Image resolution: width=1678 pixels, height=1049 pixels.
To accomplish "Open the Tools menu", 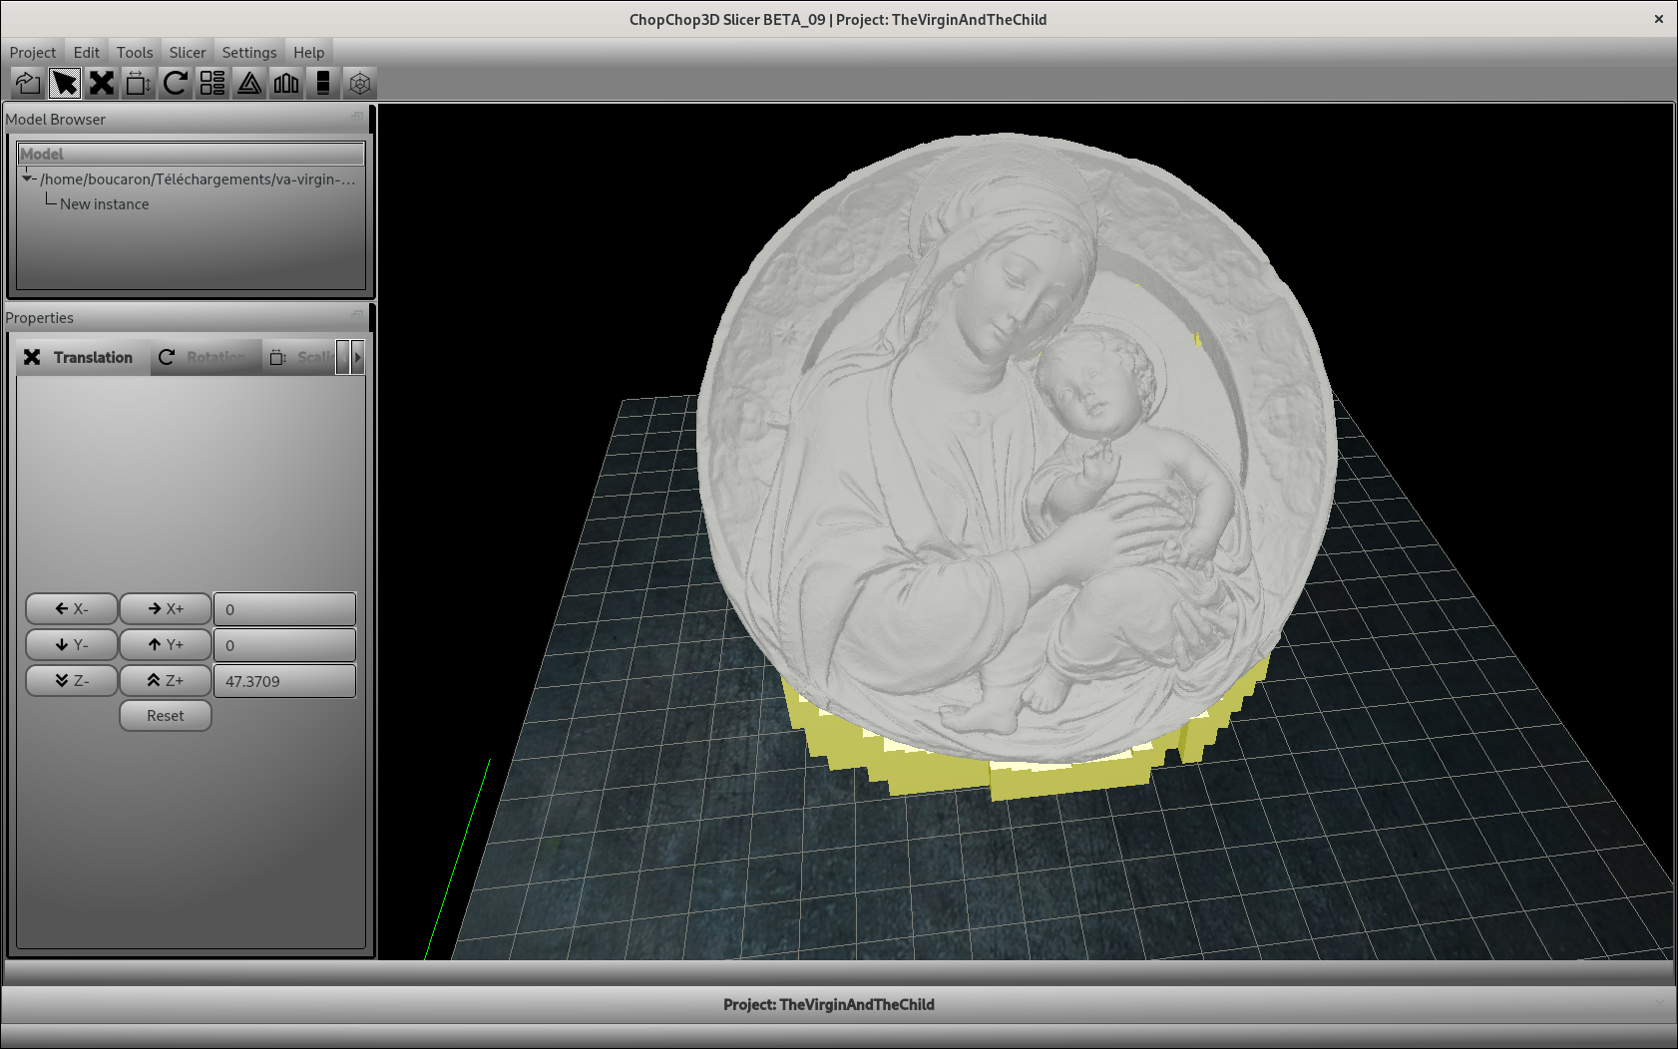I will point(135,52).
